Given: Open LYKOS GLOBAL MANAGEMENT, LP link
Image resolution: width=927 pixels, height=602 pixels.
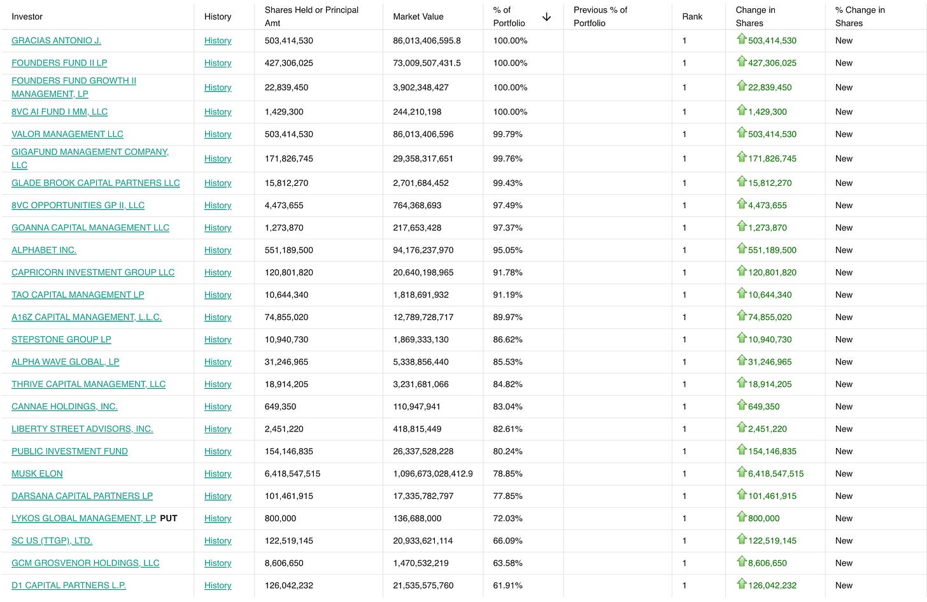Looking at the screenshot, I should [x=83, y=518].
